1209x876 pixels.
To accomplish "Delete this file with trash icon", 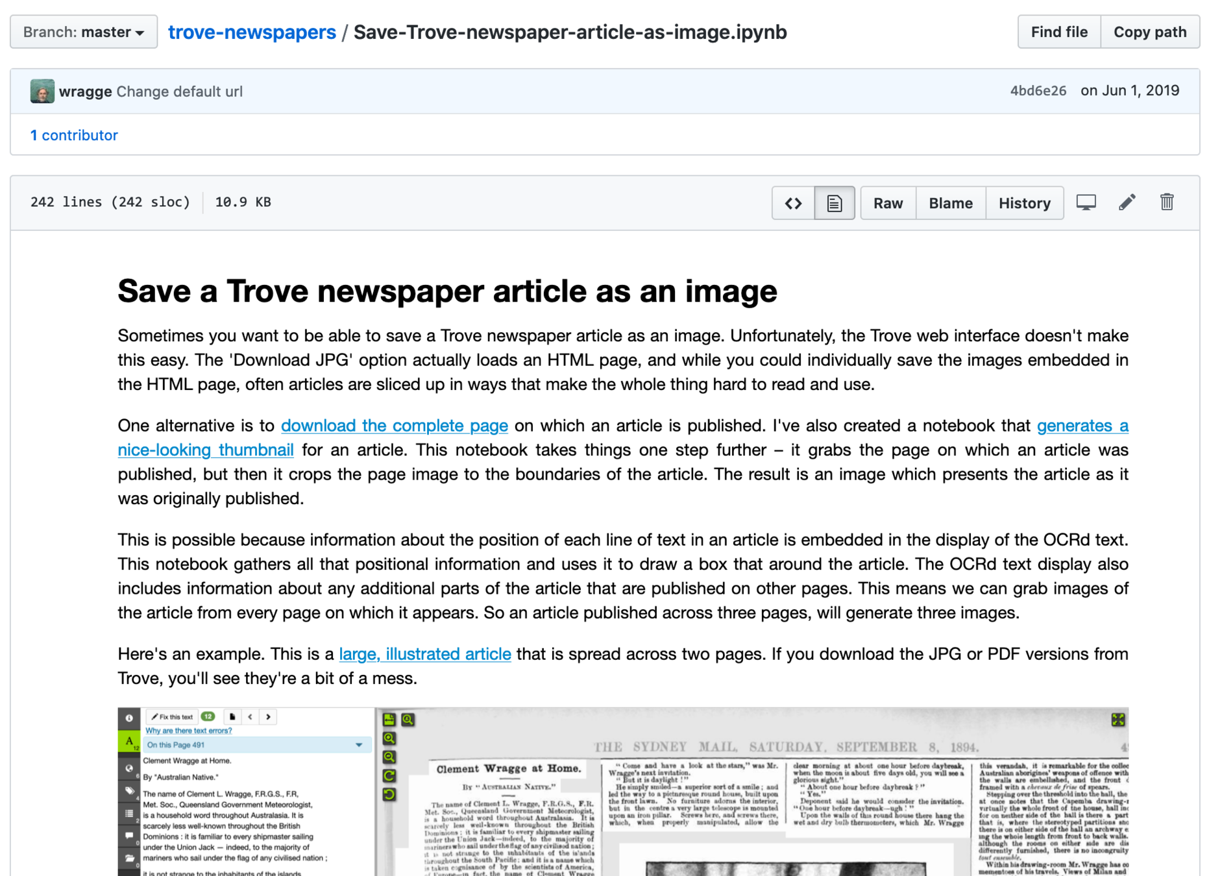I will tap(1167, 202).
